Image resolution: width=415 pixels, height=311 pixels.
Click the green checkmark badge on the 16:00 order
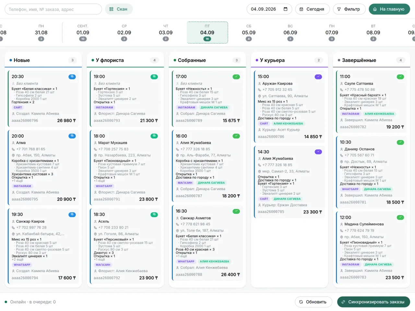pos(236,136)
